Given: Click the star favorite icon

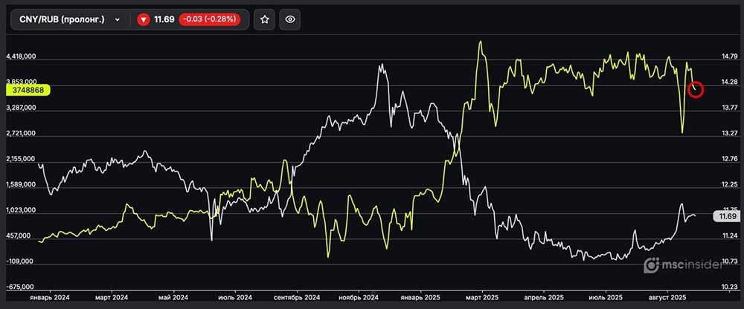Looking at the screenshot, I should (x=264, y=20).
